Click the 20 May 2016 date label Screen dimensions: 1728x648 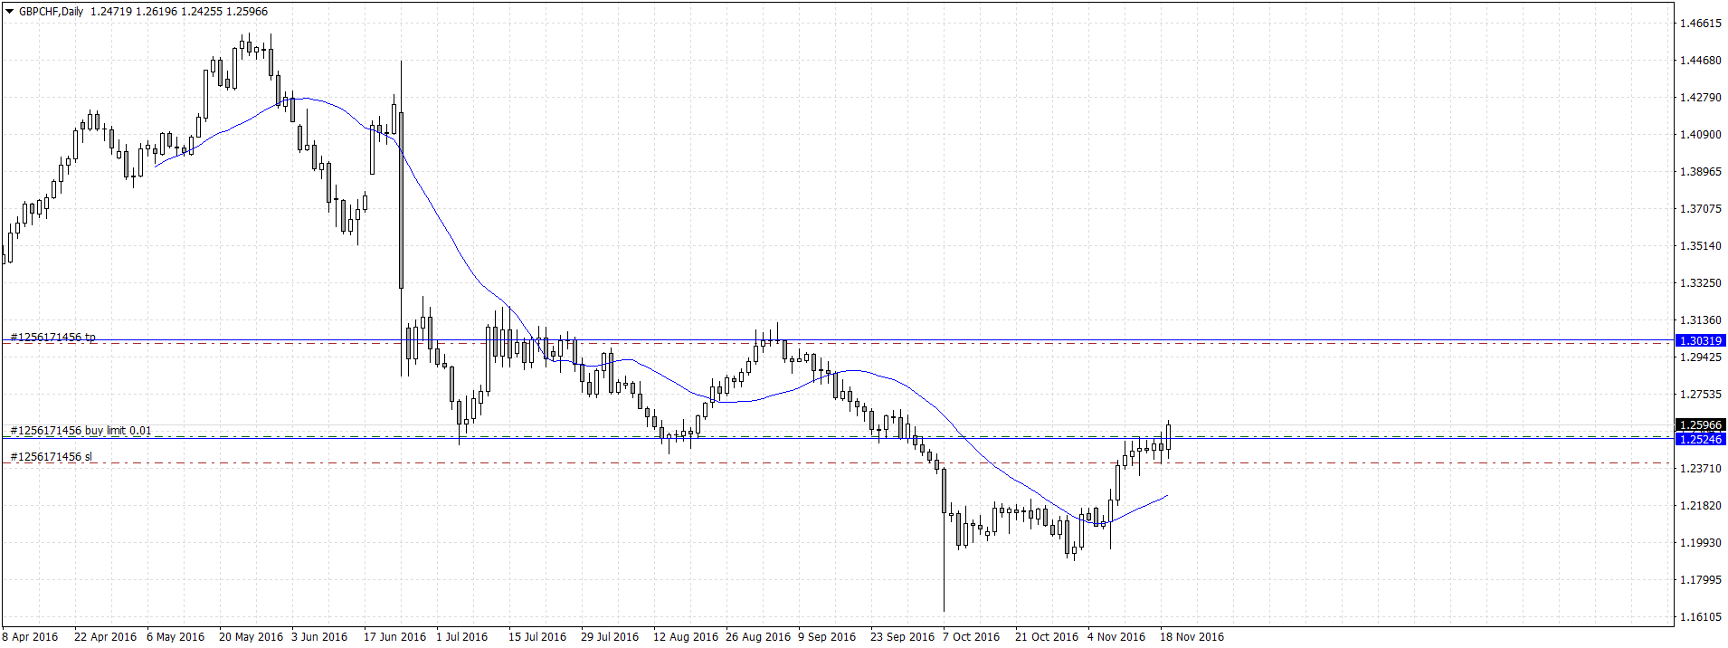click(x=251, y=637)
